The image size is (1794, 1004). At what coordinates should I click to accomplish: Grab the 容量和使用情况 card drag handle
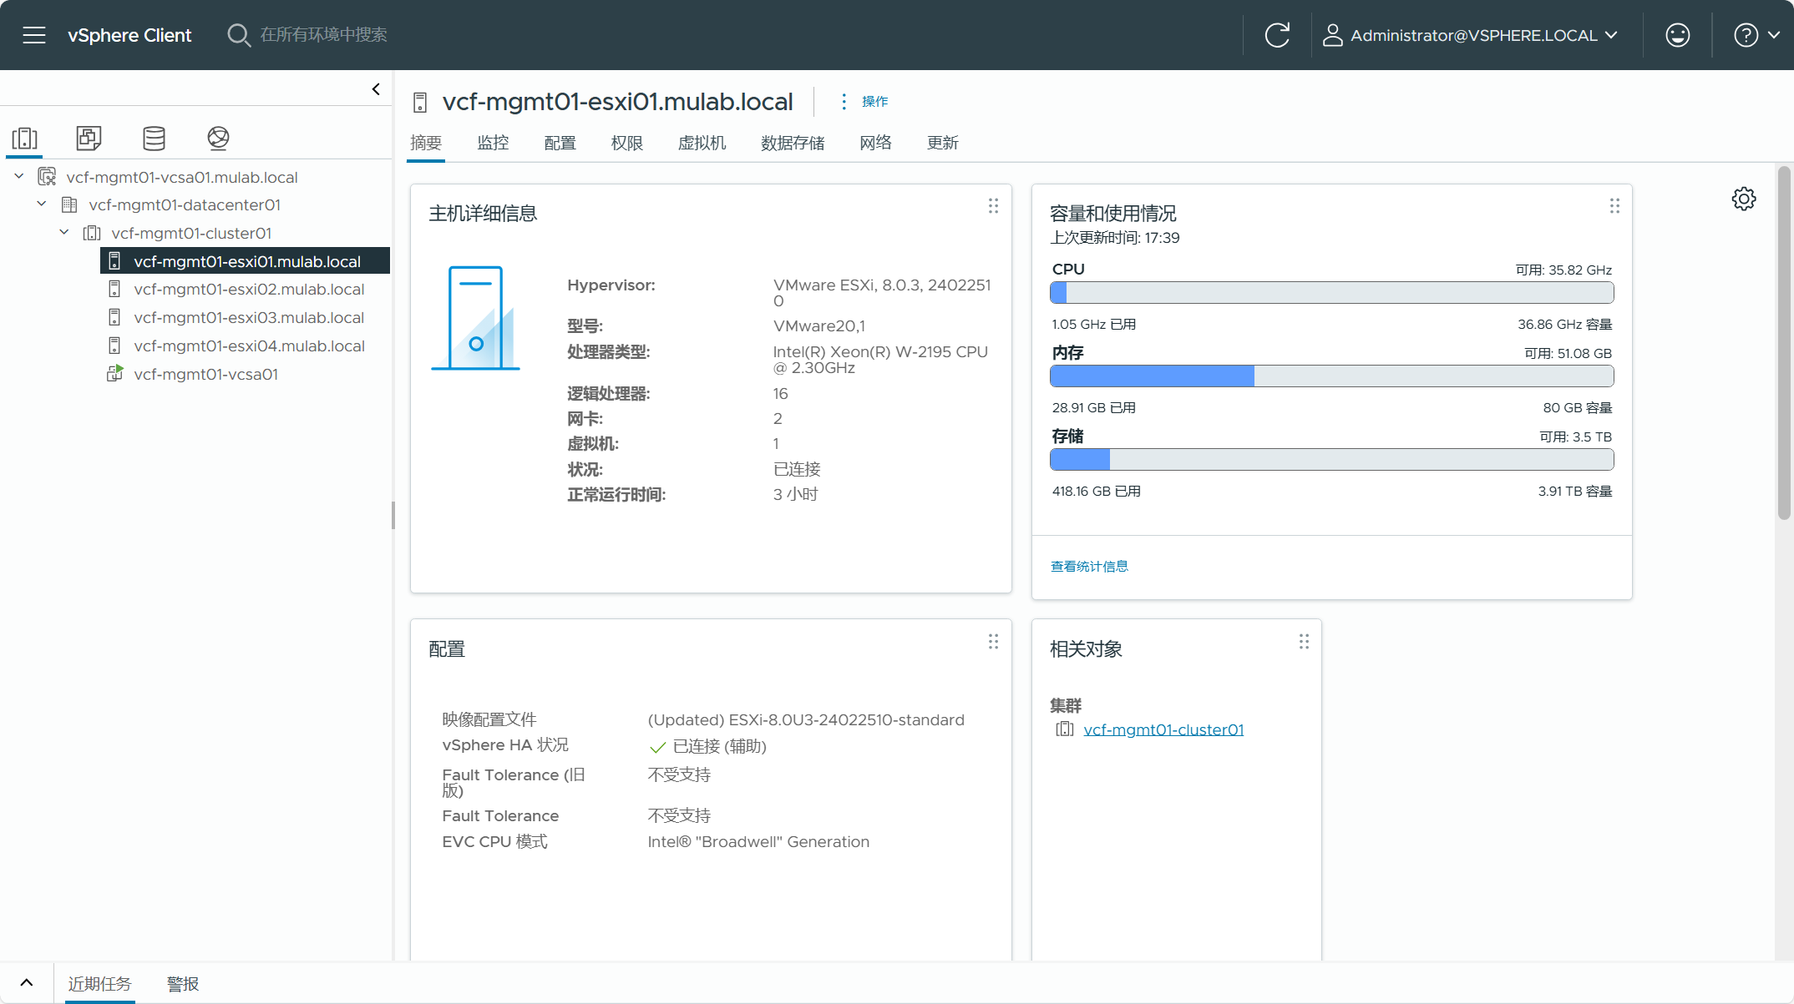[1614, 206]
